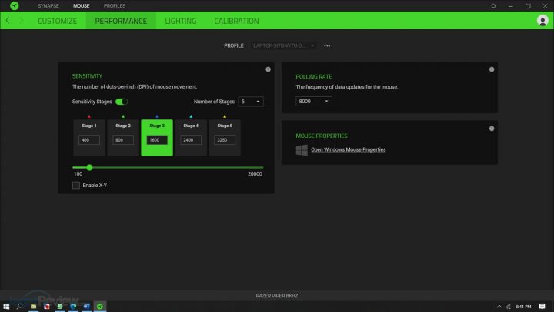Screen dimensions: 554x312
Task: Open the user account avatar
Action: [x=542, y=21]
